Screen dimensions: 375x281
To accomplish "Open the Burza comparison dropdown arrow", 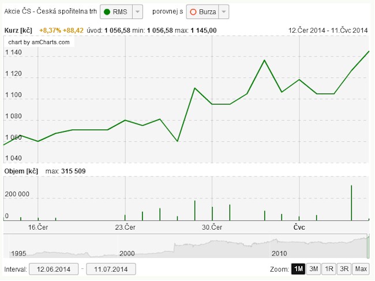I will [224, 12].
